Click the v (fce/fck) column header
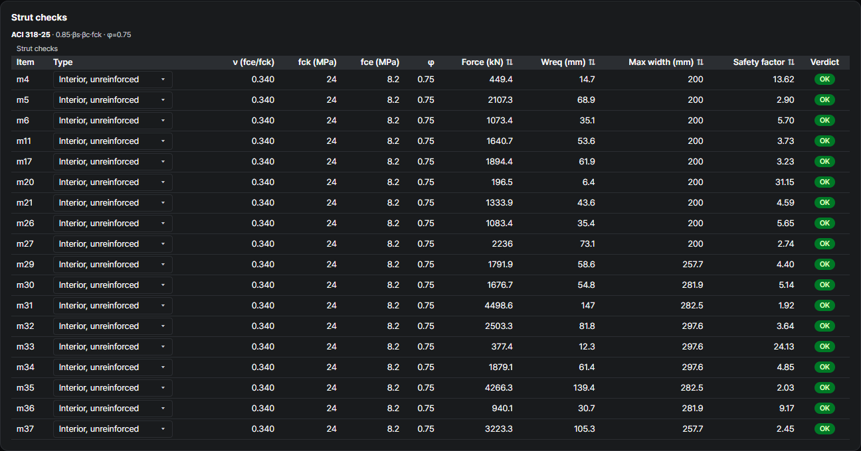Viewport: 861px width, 451px height. tap(253, 62)
